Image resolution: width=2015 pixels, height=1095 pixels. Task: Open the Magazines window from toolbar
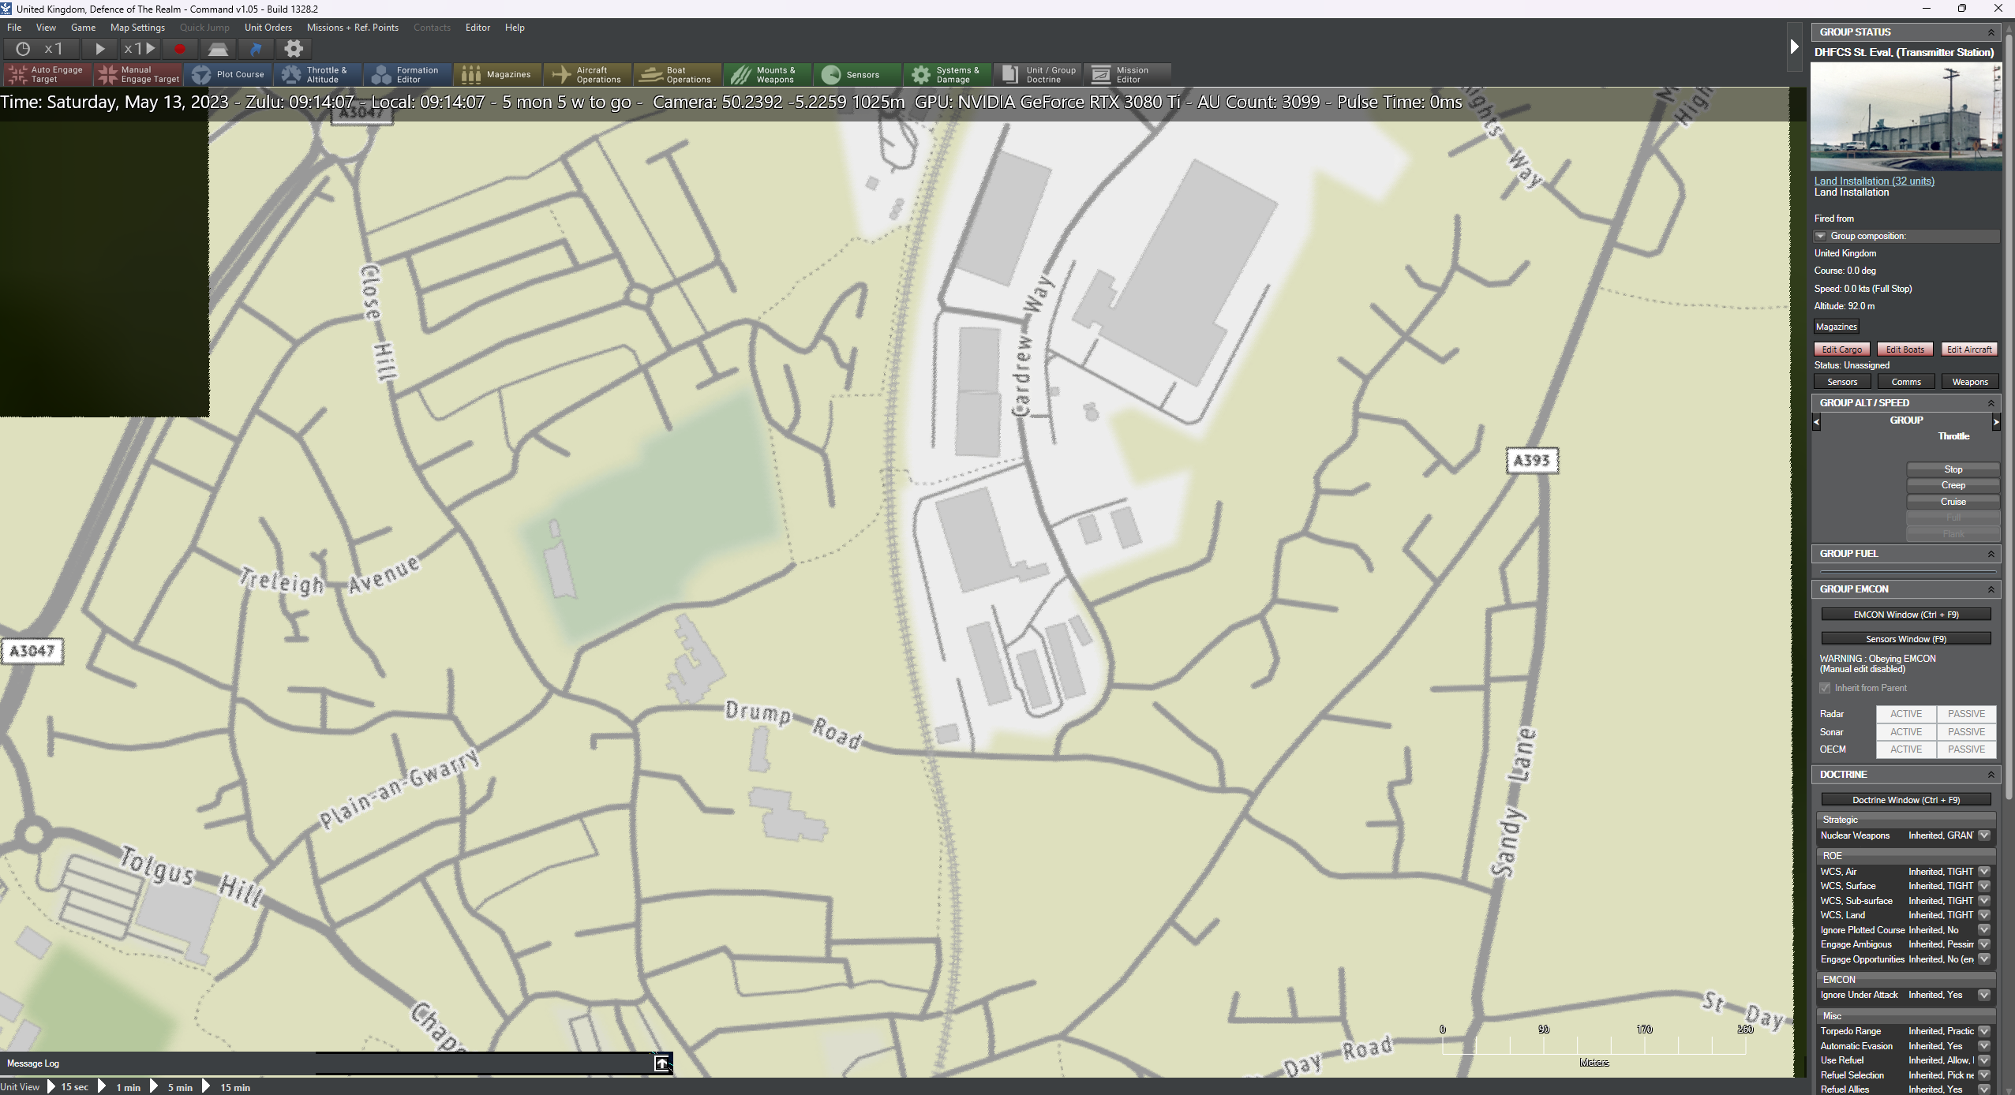pyautogui.click(x=498, y=74)
